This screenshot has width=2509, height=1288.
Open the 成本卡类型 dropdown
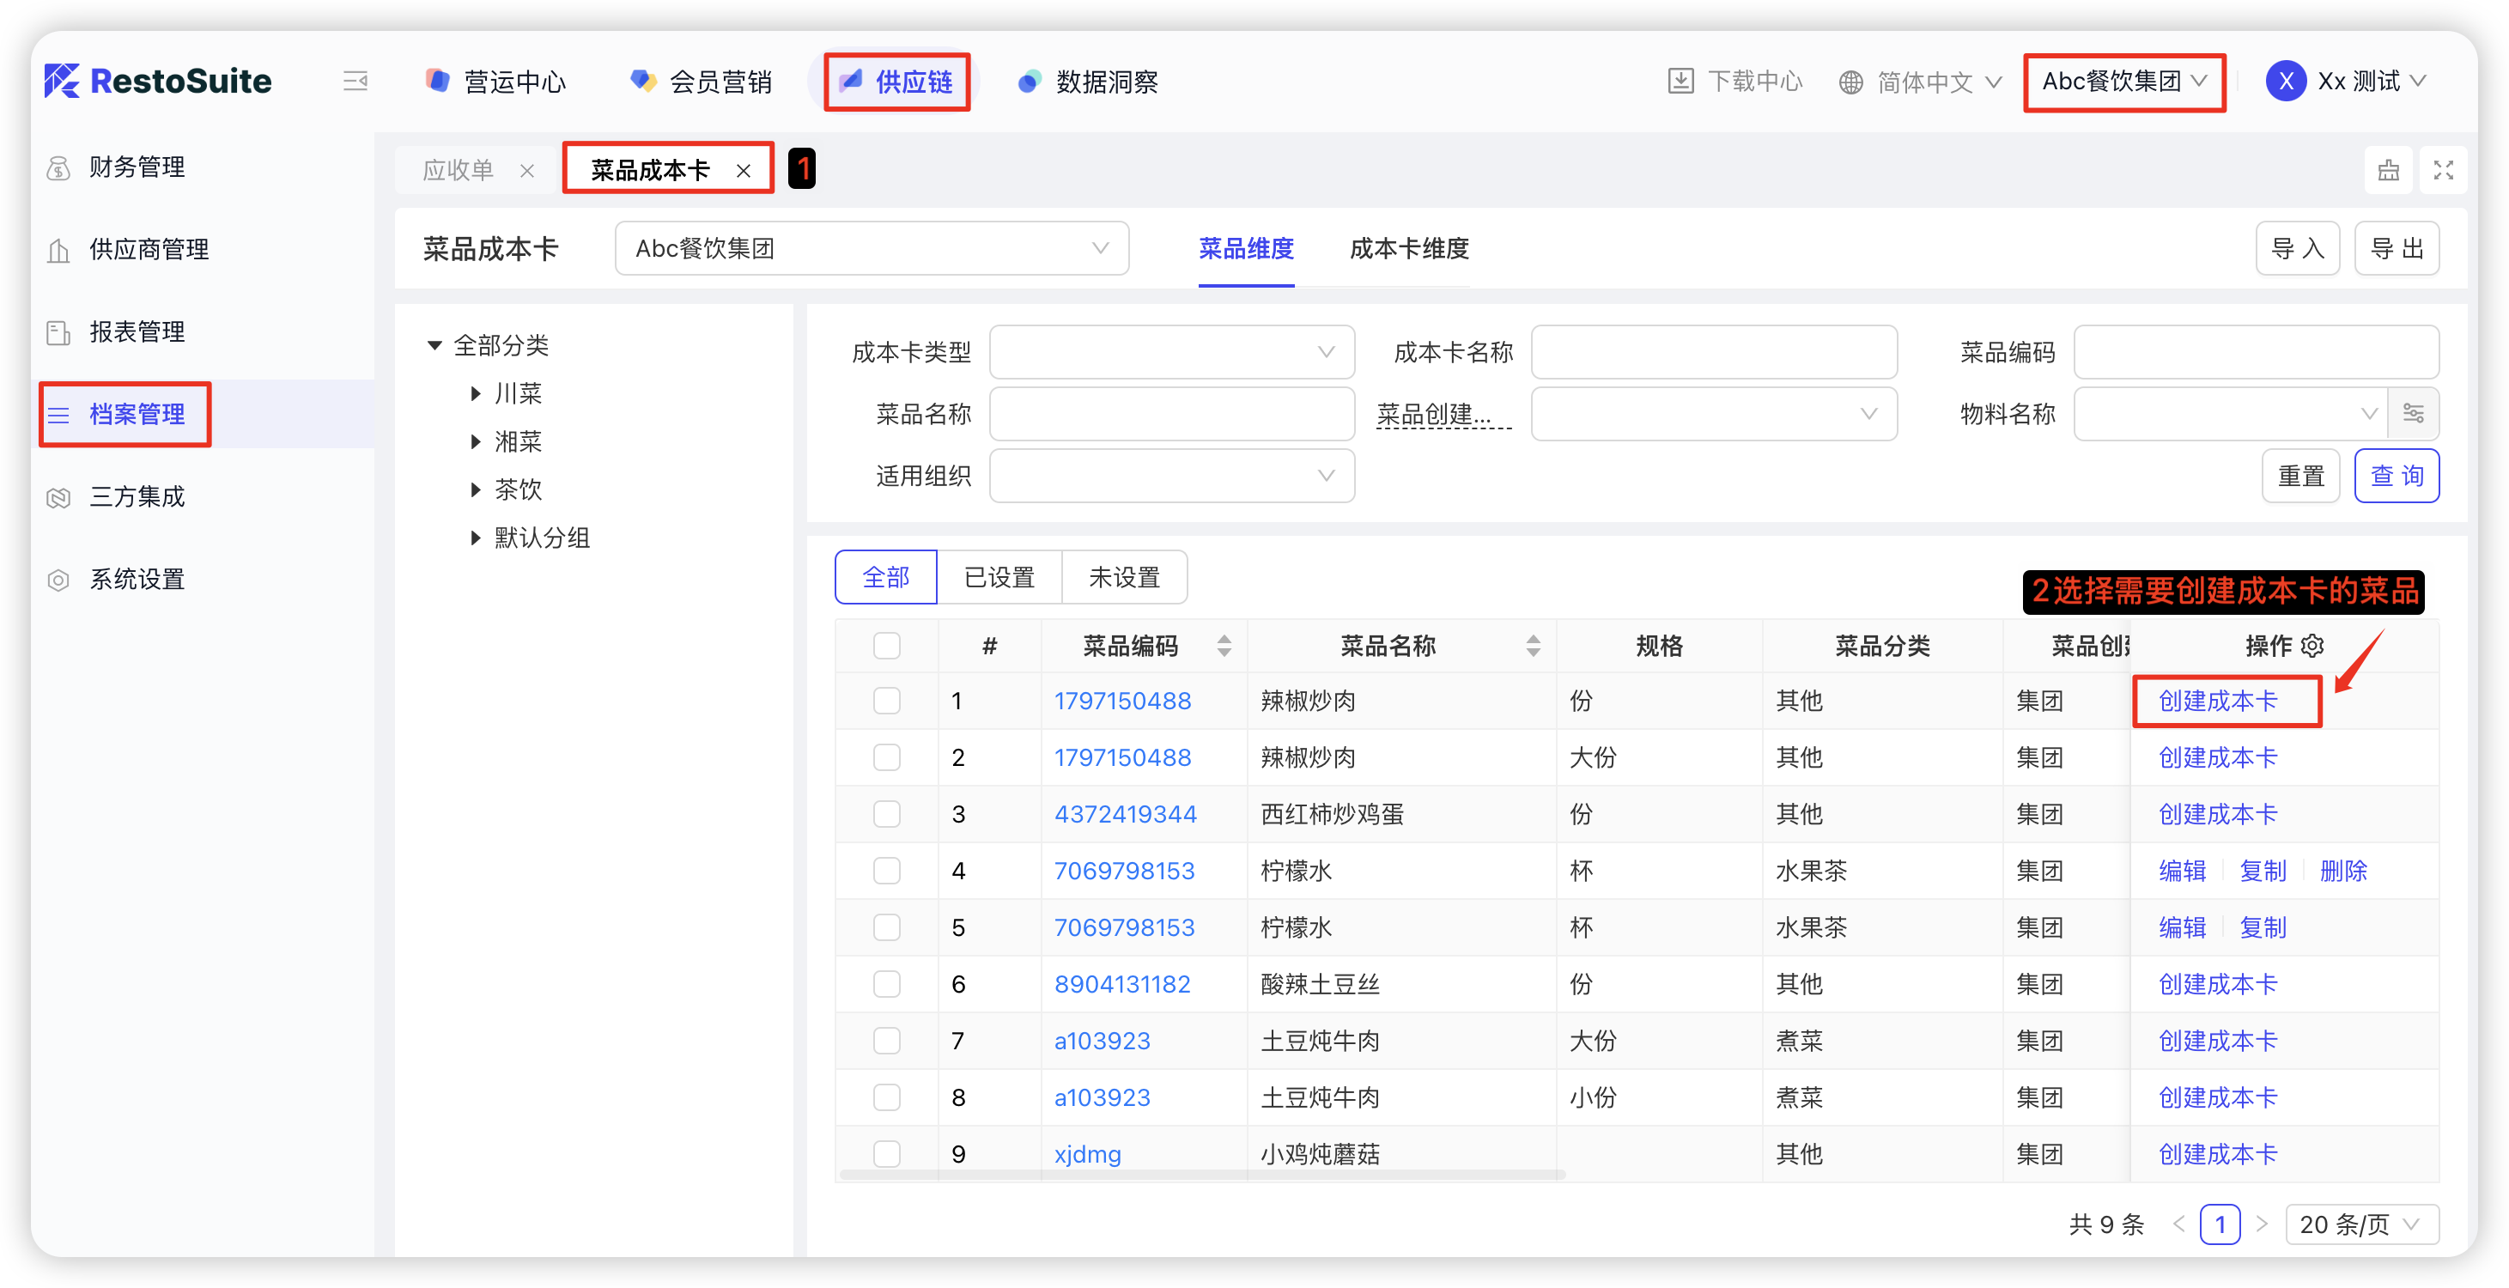pyautogui.click(x=1170, y=352)
